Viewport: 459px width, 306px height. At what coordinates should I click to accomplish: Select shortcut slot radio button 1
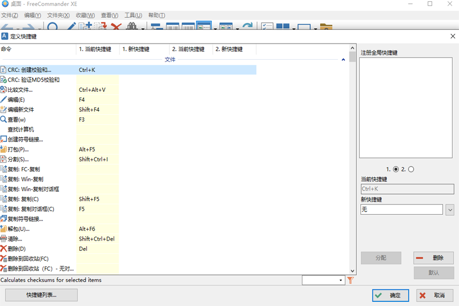click(x=396, y=169)
